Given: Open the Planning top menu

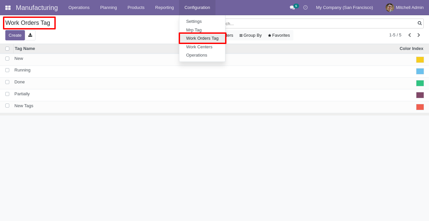Looking at the screenshot, I should 108,7.
